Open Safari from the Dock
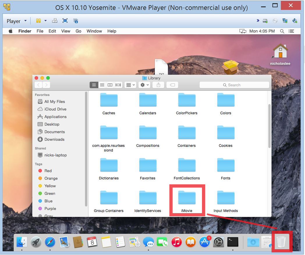The width and height of the screenshot is (305, 255). [x=50, y=242]
